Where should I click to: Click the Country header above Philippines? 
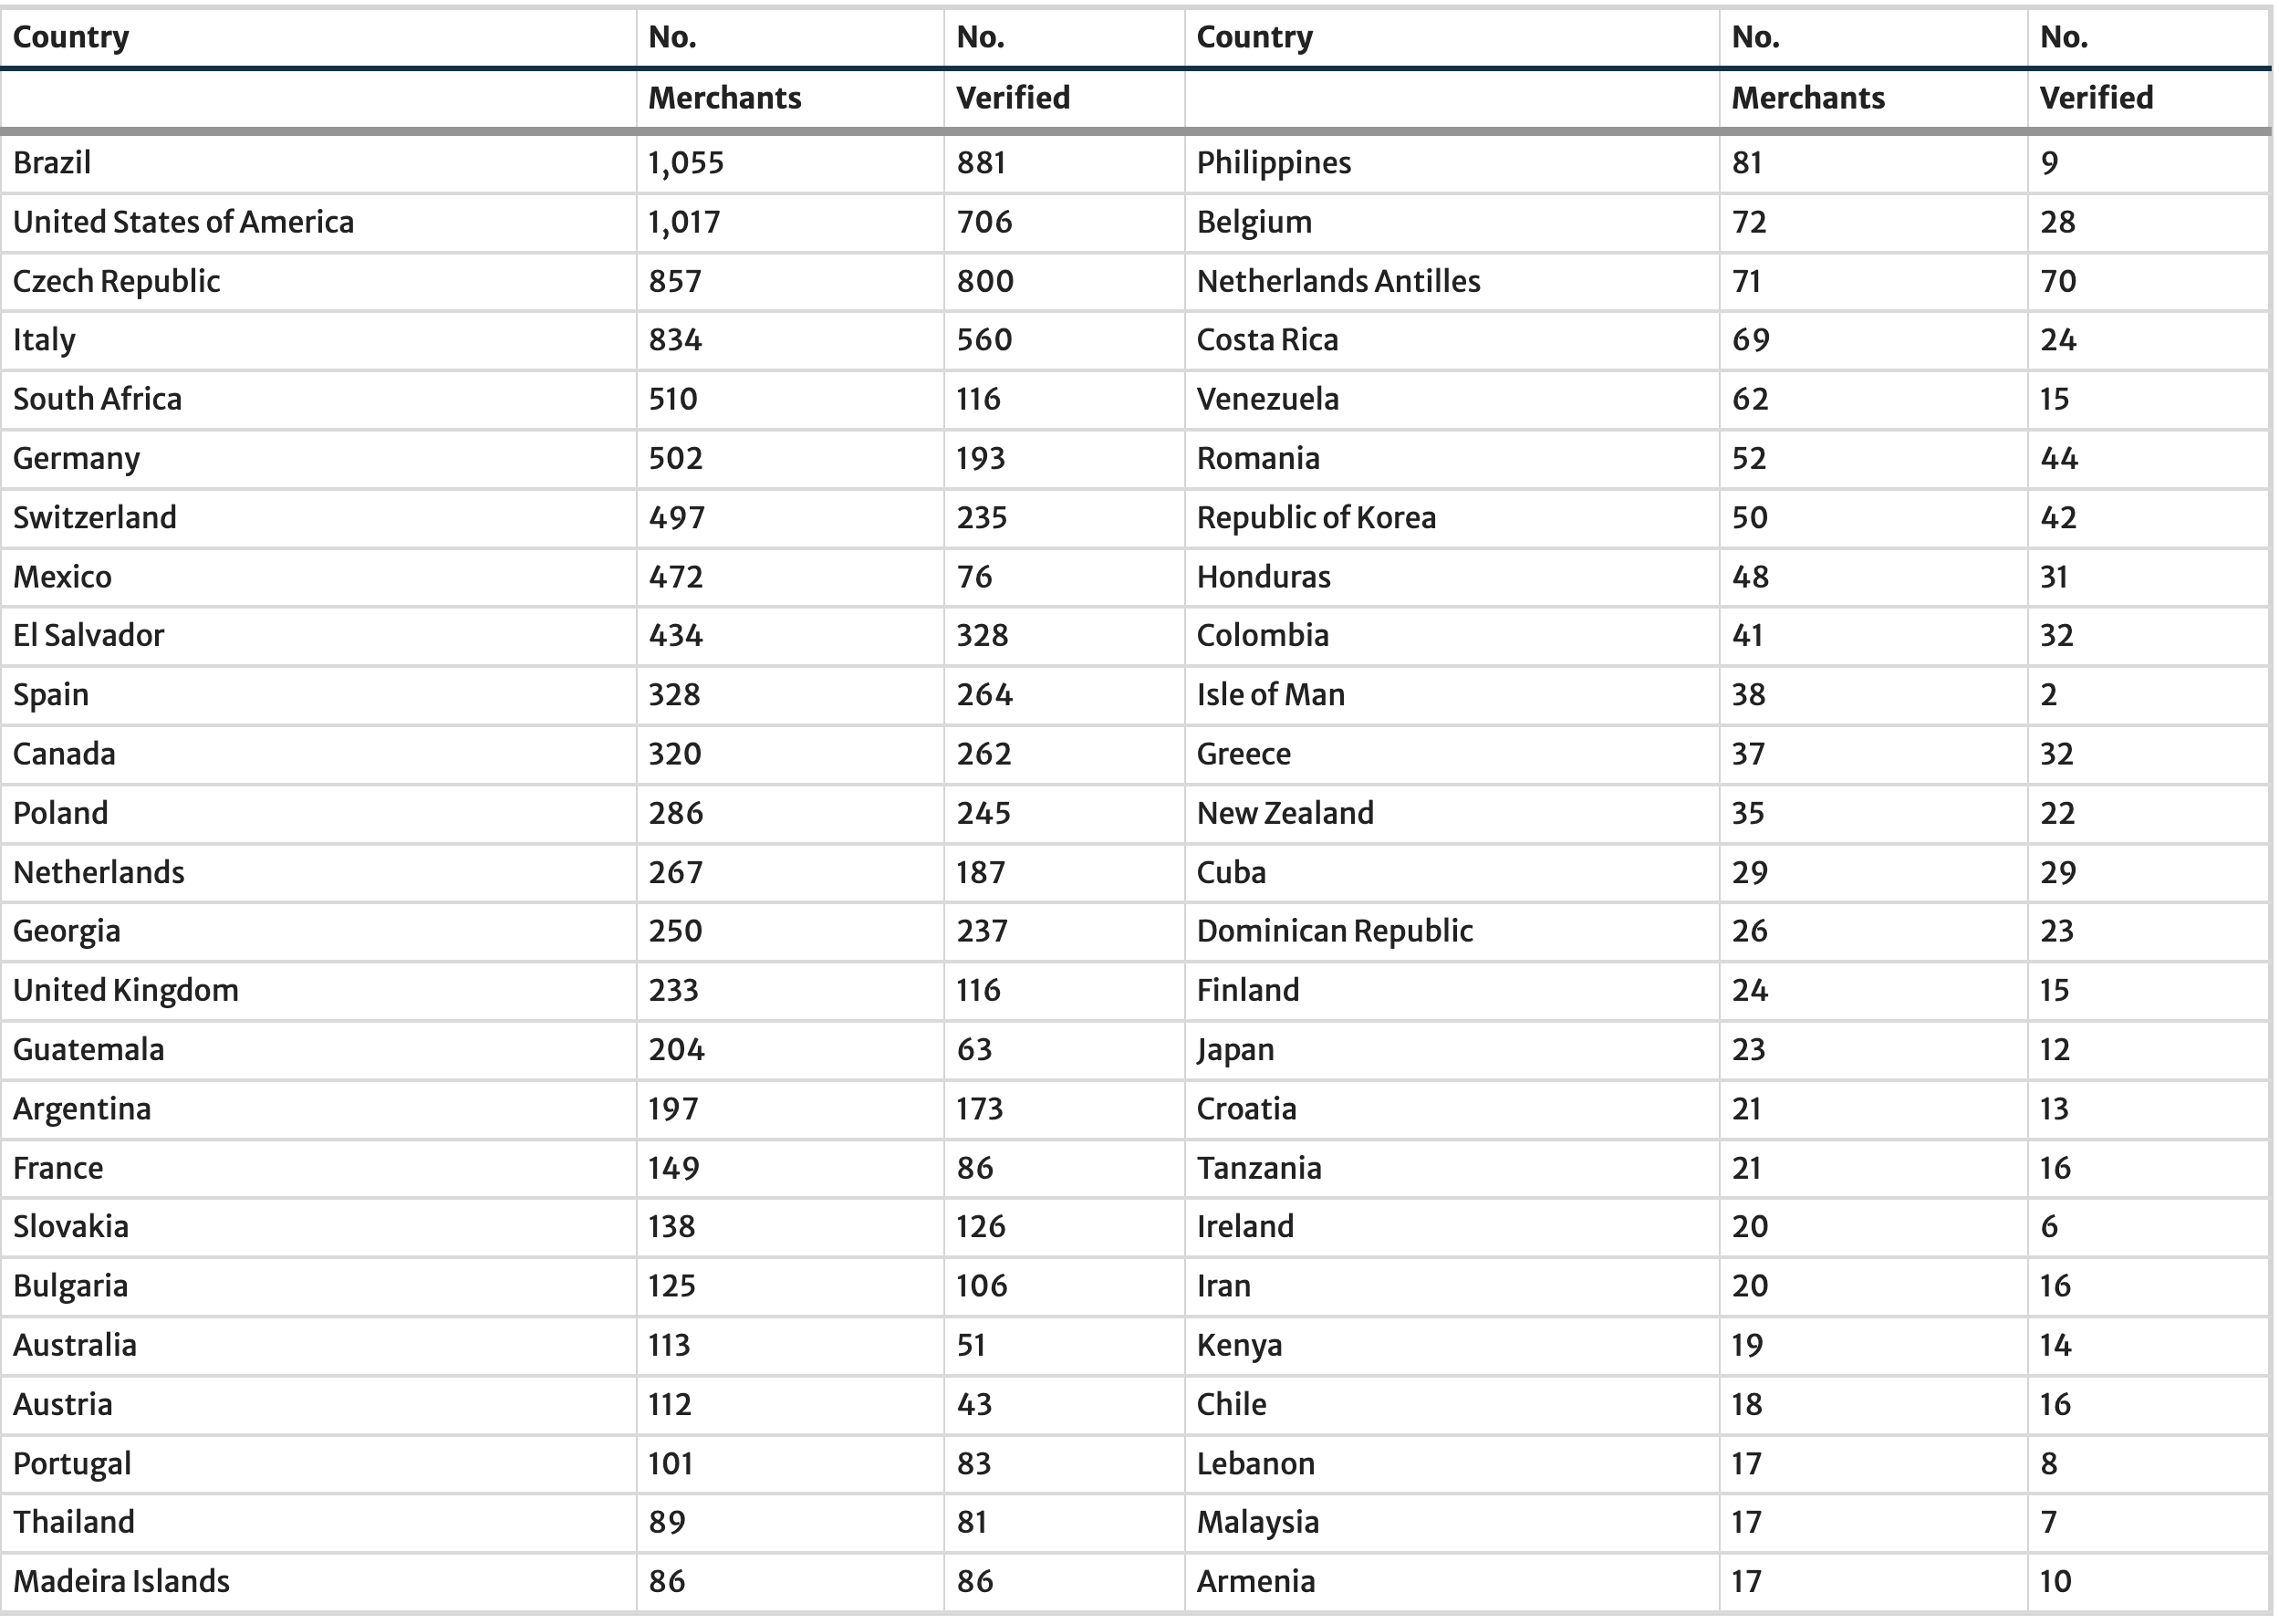click(x=1254, y=37)
